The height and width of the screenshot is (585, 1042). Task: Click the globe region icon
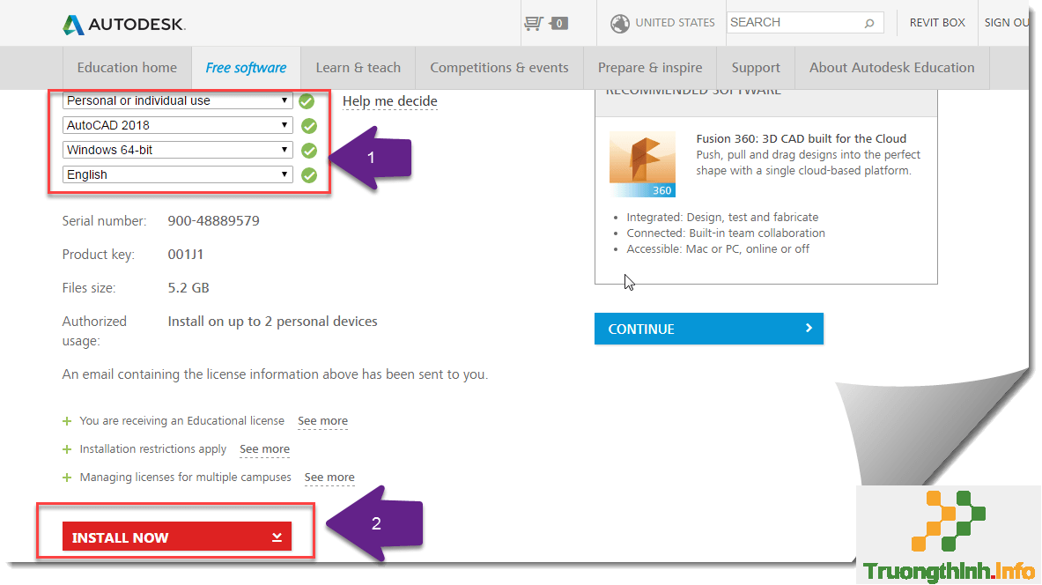click(620, 23)
